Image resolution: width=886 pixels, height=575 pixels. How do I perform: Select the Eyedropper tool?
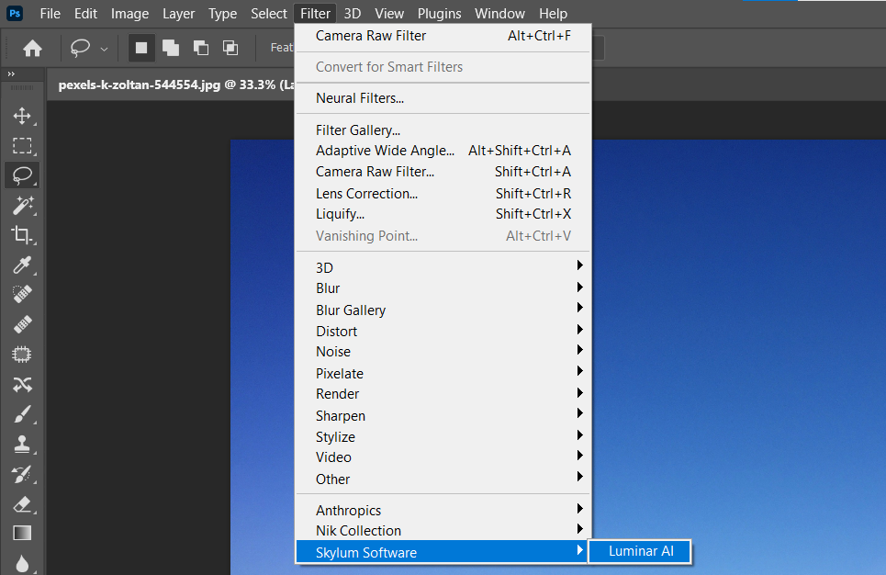tap(22, 265)
